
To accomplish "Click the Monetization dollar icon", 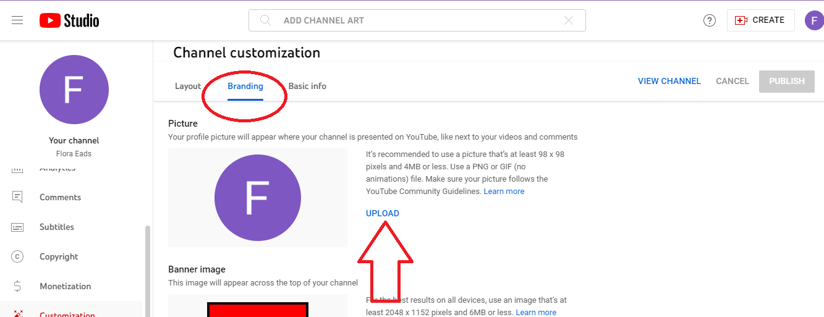I will click(17, 286).
